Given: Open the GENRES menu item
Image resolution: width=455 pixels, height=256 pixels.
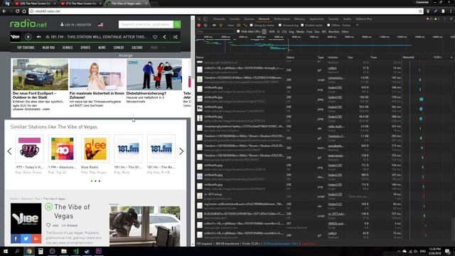Looking at the screenshot, I should click(68, 48).
